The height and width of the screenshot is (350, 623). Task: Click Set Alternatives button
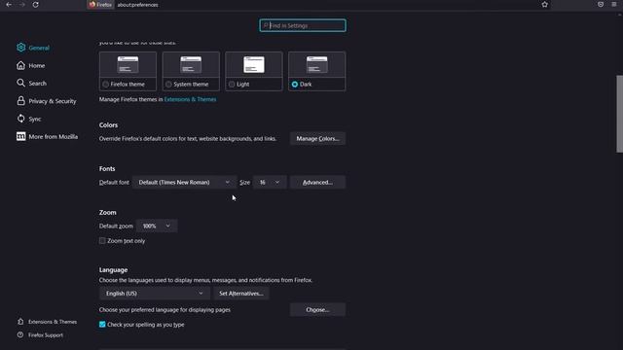(241, 294)
